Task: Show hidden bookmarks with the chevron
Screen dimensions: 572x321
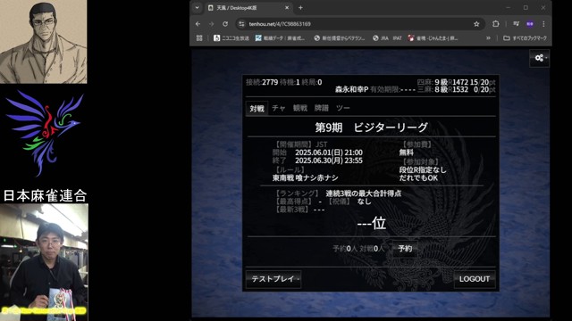Action: point(488,37)
